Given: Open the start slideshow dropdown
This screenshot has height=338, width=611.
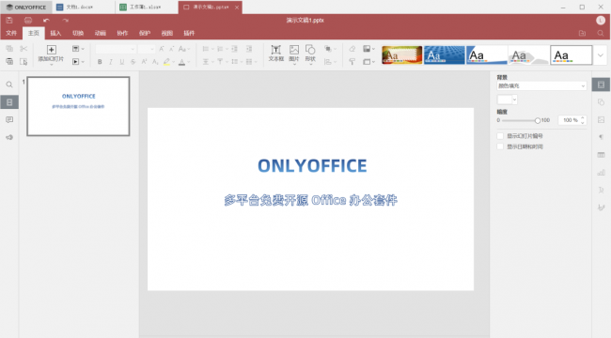Looking at the screenshot, I should 78,62.
